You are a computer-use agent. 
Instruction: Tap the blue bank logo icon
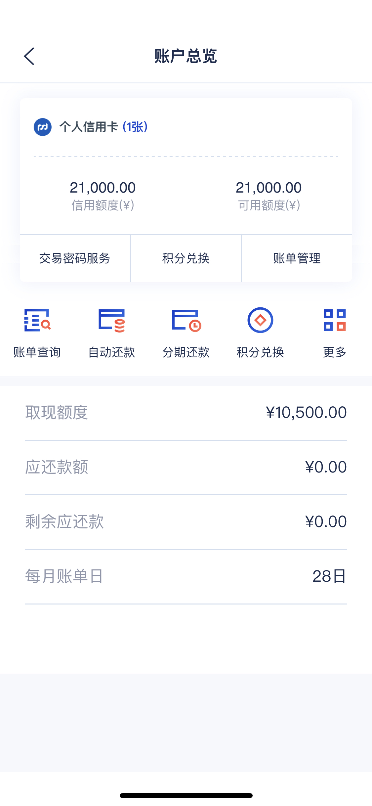(x=43, y=127)
